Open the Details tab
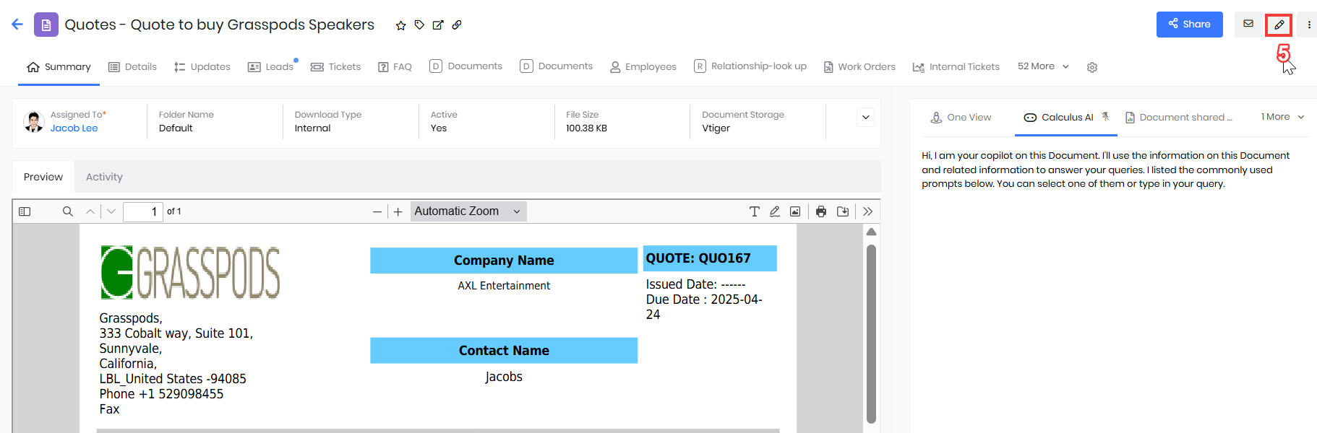 pyautogui.click(x=132, y=67)
